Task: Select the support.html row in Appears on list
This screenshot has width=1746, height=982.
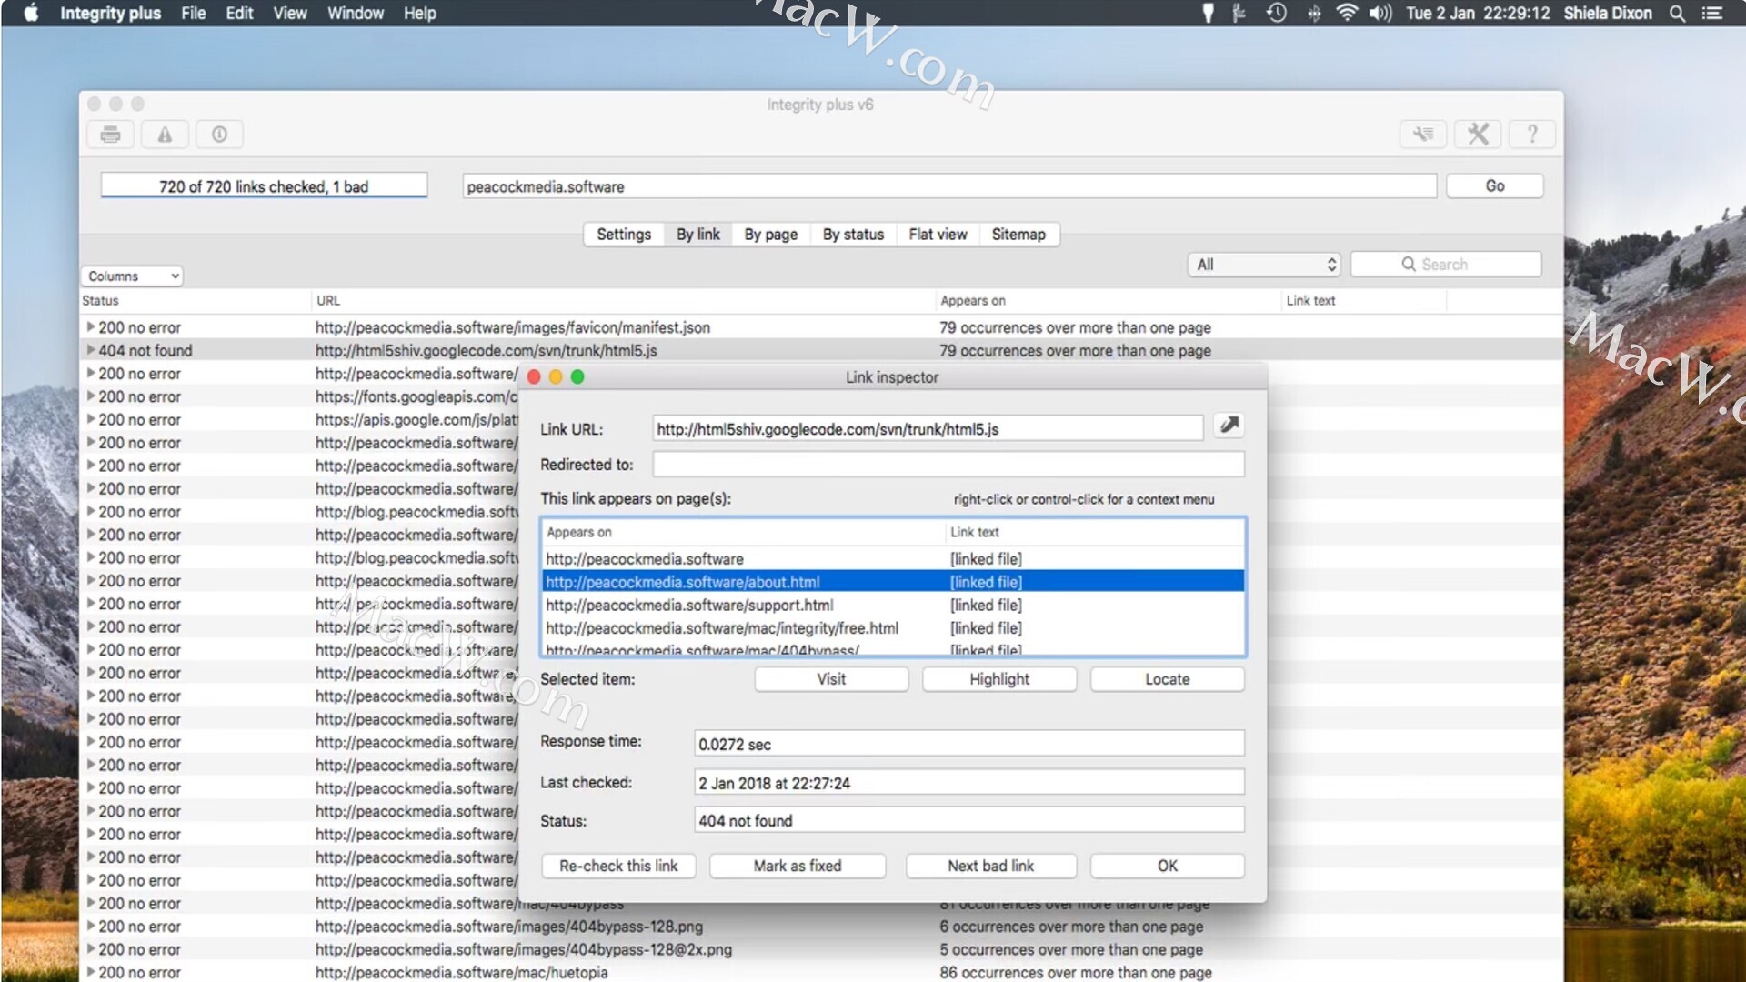Action: tap(689, 606)
